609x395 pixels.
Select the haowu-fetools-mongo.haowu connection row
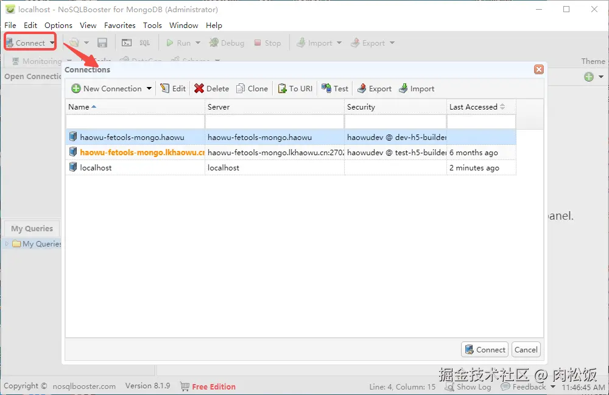(291, 137)
